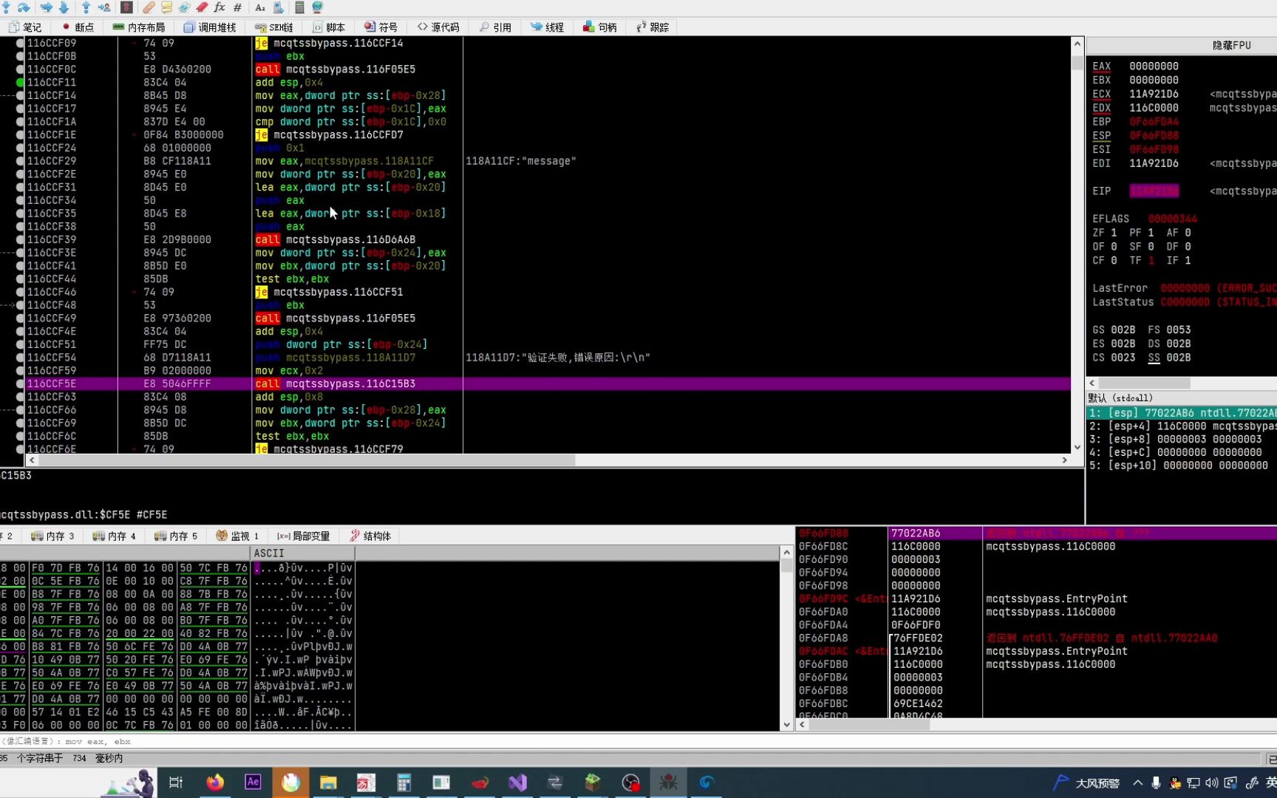1277x798 pixels.
Task: Toggle breakpoint bullet at address 116CCF39
Action: pyautogui.click(x=20, y=239)
